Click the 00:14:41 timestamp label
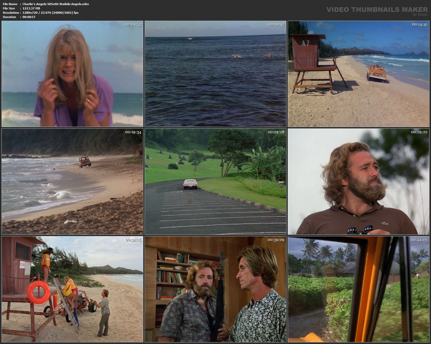 419,25
